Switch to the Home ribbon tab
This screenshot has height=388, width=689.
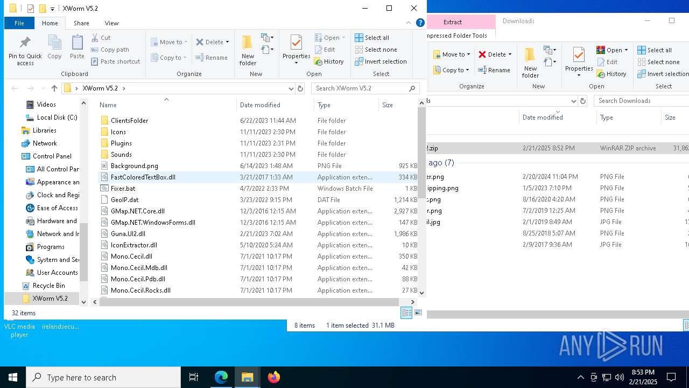[x=50, y=23]
